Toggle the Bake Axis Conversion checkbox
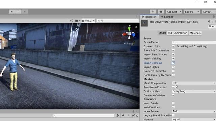216x121 pixels. 173,50
